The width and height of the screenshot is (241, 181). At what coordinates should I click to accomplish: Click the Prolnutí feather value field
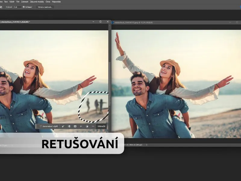click(x=17, y=7)
